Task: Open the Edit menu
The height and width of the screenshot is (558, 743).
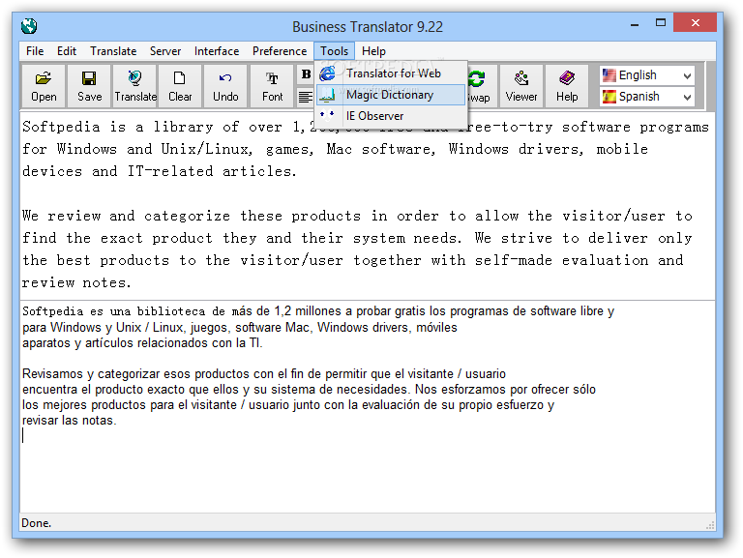Action: click(x=67, y=51)
